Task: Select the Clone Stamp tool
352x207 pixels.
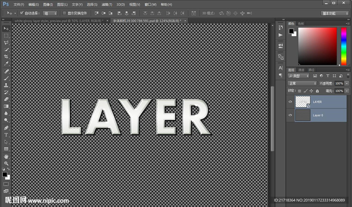Action: pyautogui.click(x=6, y=85)
